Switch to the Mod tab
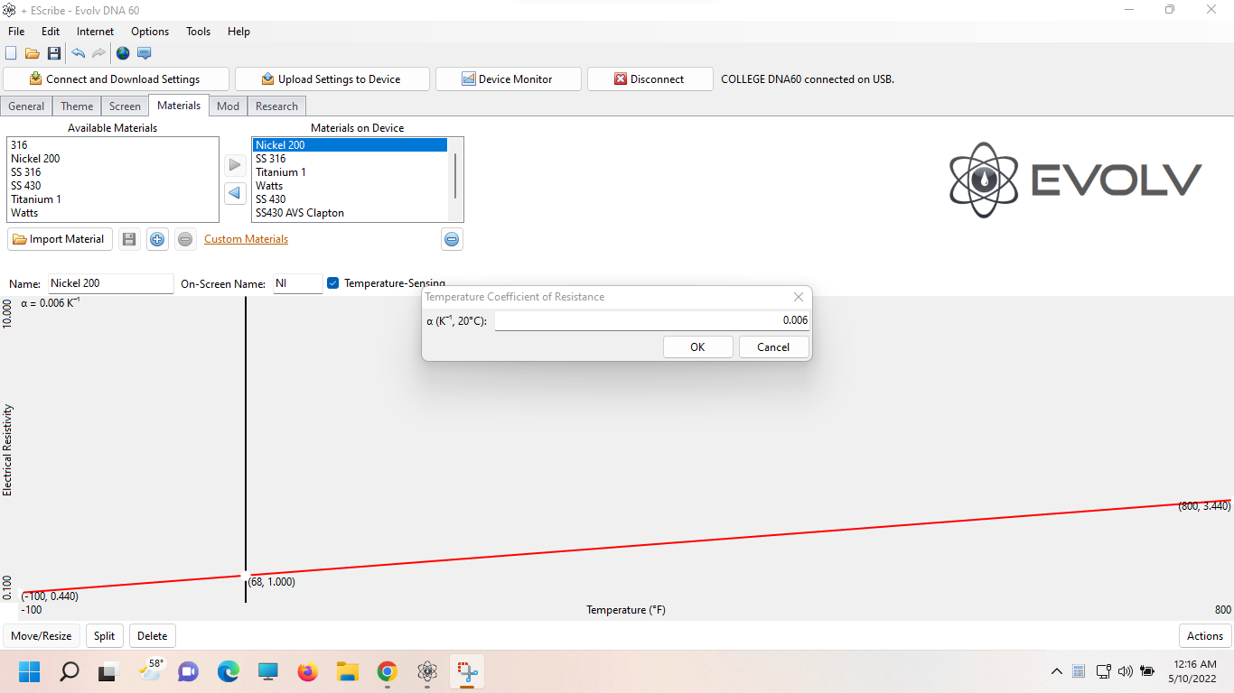 228,106
